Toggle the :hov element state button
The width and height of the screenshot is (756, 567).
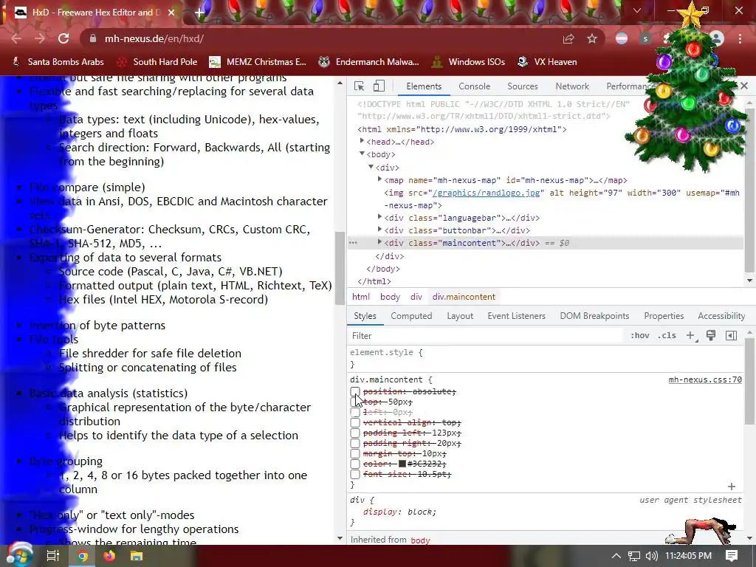[640, 336]
